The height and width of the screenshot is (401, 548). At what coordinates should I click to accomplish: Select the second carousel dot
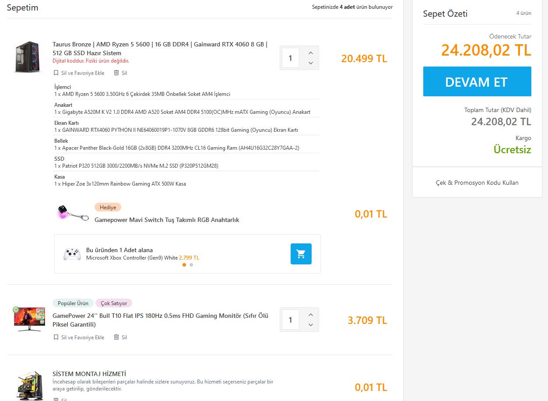pyautogui.click(x=191, y=265)
